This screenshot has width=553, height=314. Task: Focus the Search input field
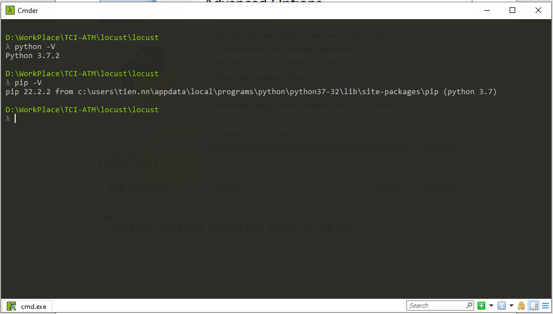tap(435, 306)
